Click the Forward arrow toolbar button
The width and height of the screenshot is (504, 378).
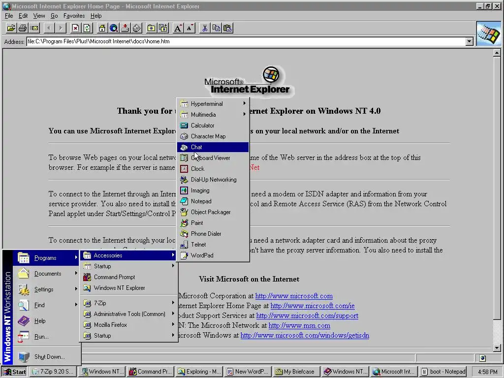[61, 28]
